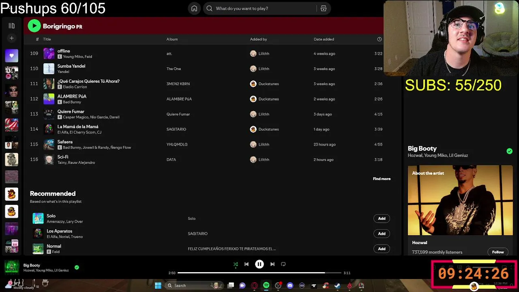
Task: Toggle saved checkmark in Now Playing panel
Action: click(509, 151)
